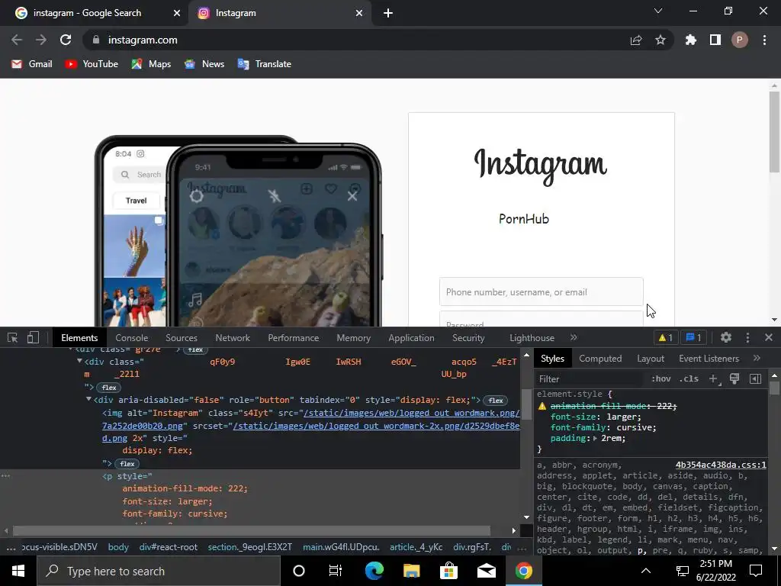This screenshot has height=586, width=781.
Task: Toggle :hov element state panel
Action: [661, 378]
